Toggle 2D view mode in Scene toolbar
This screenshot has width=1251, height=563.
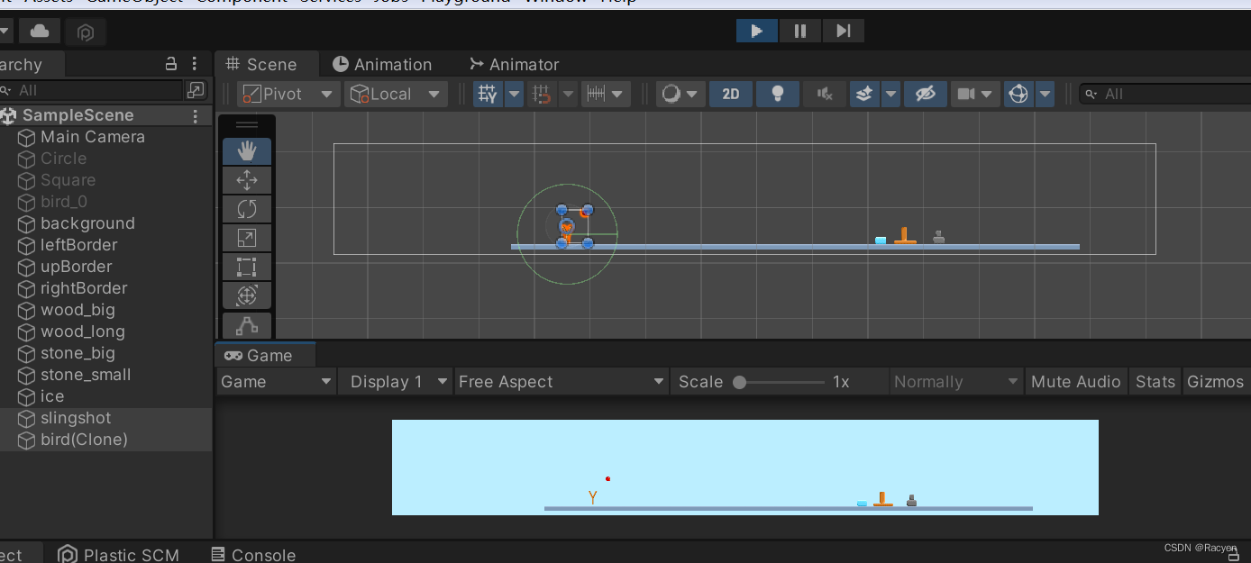731,93
